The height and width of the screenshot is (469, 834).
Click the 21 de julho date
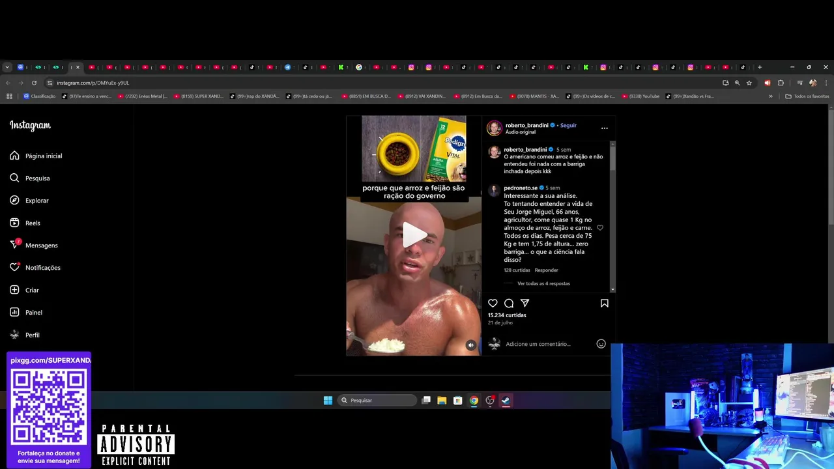coord(500,323)
